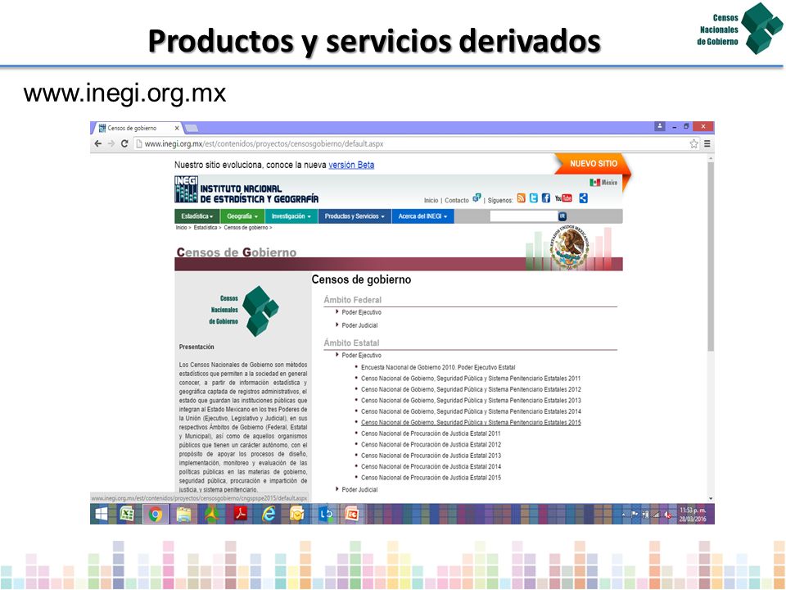
Task: Click the blue share icon
Action: click(583, 198)
